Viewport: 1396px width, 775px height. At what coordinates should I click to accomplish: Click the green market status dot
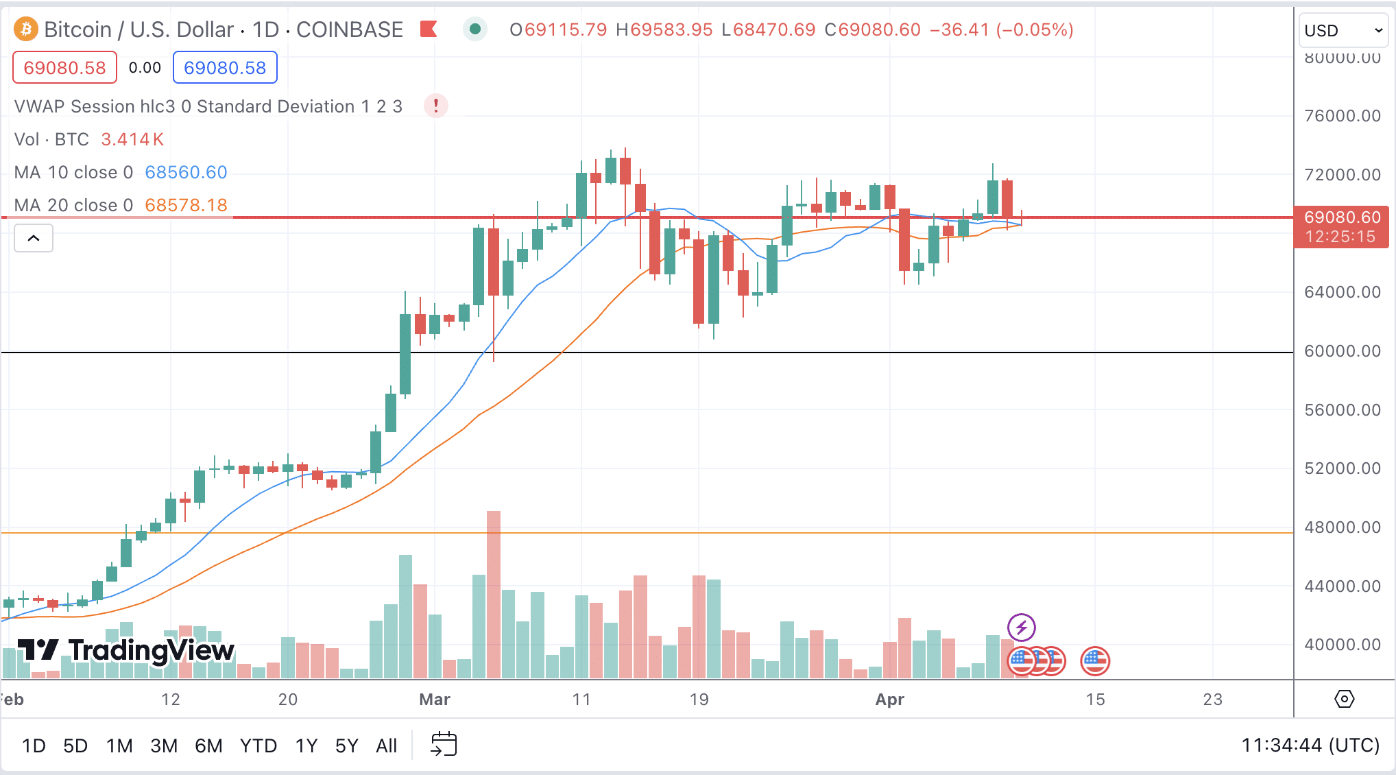pos(474,29)
